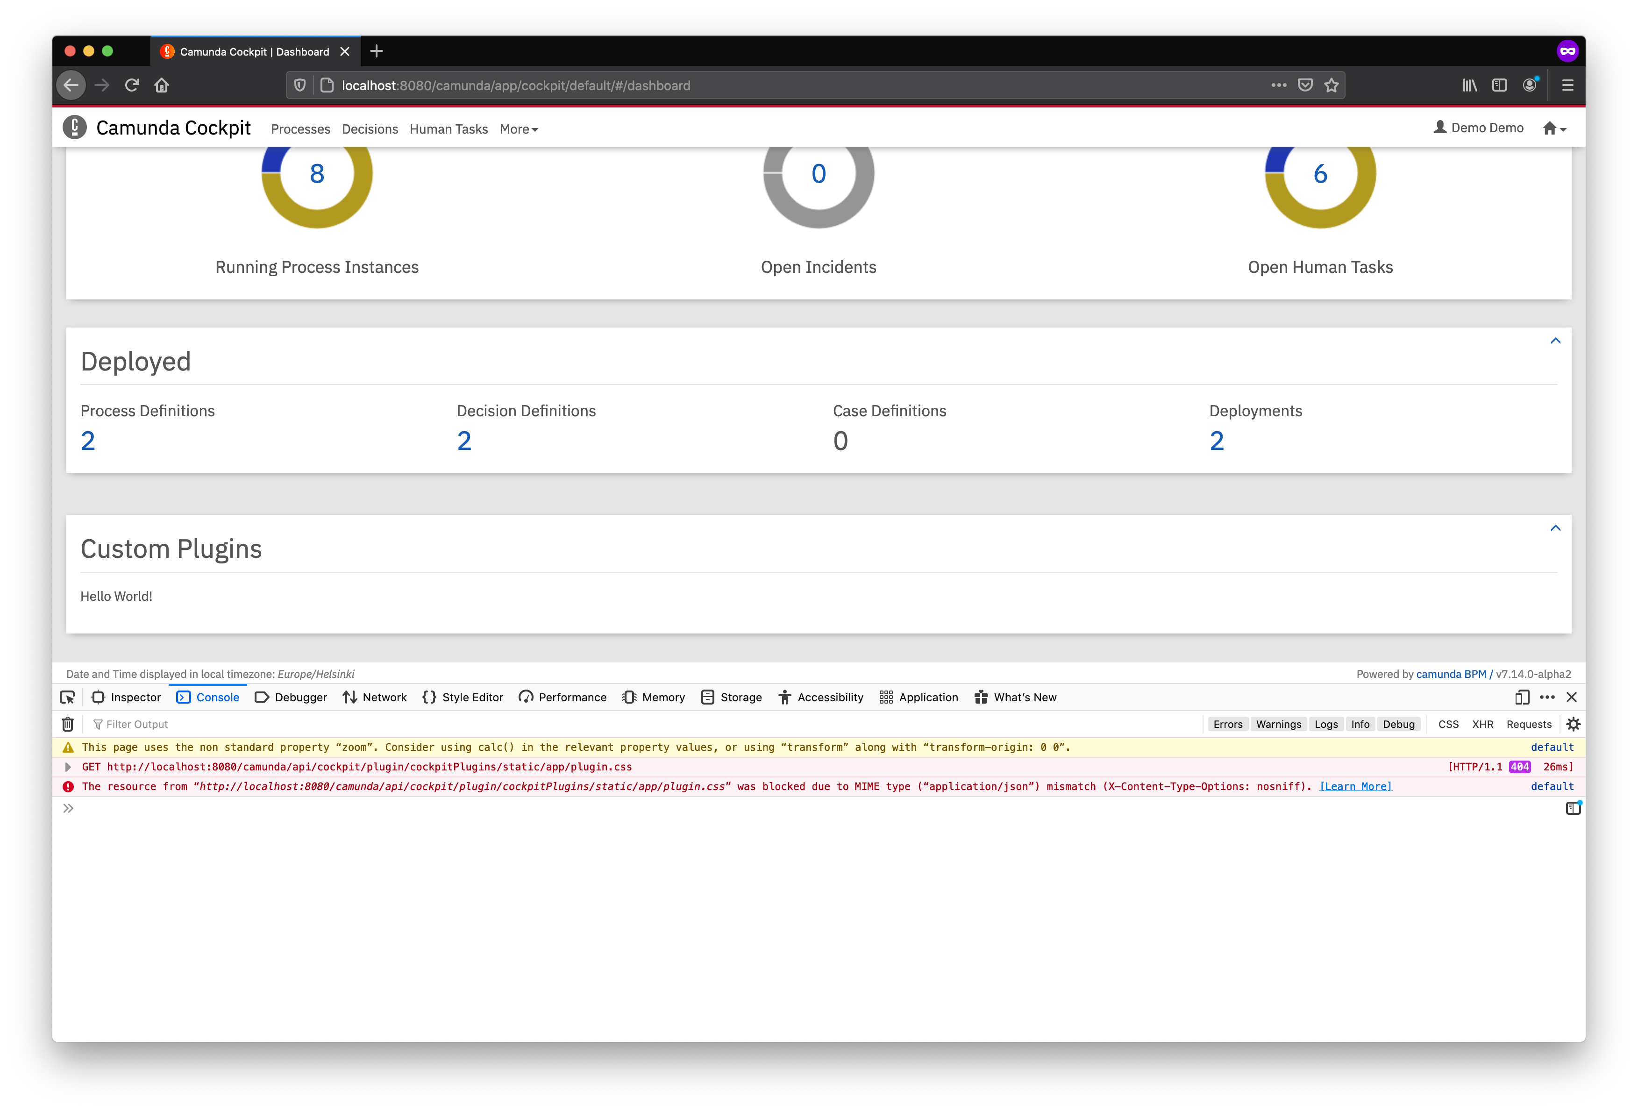Toggle the Errors console filter
Viewport: 1638px width, 1111px height.
1228,724
